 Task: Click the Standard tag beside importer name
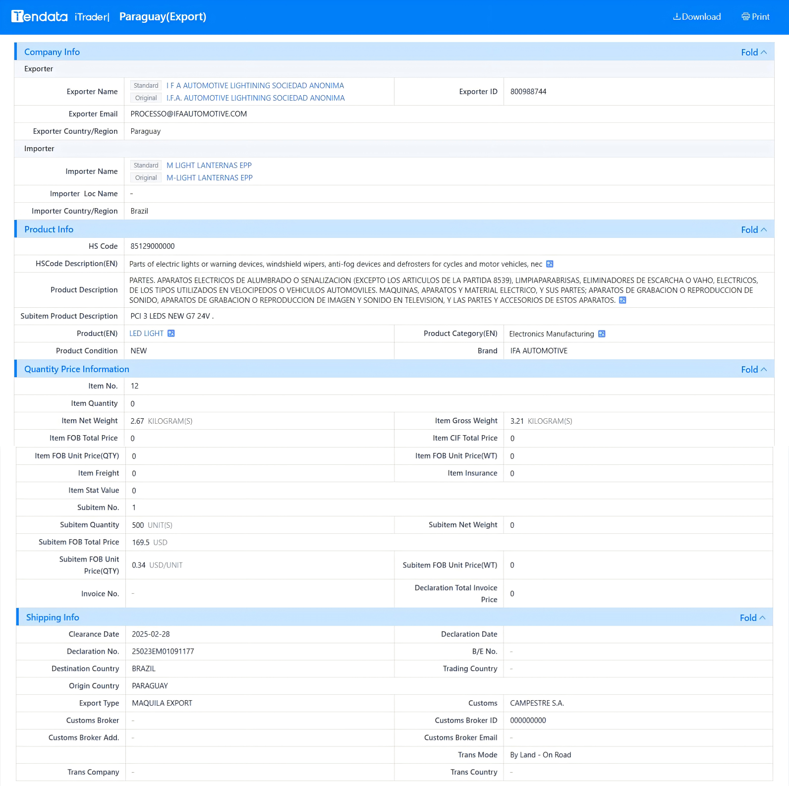[x=146, y=166]
